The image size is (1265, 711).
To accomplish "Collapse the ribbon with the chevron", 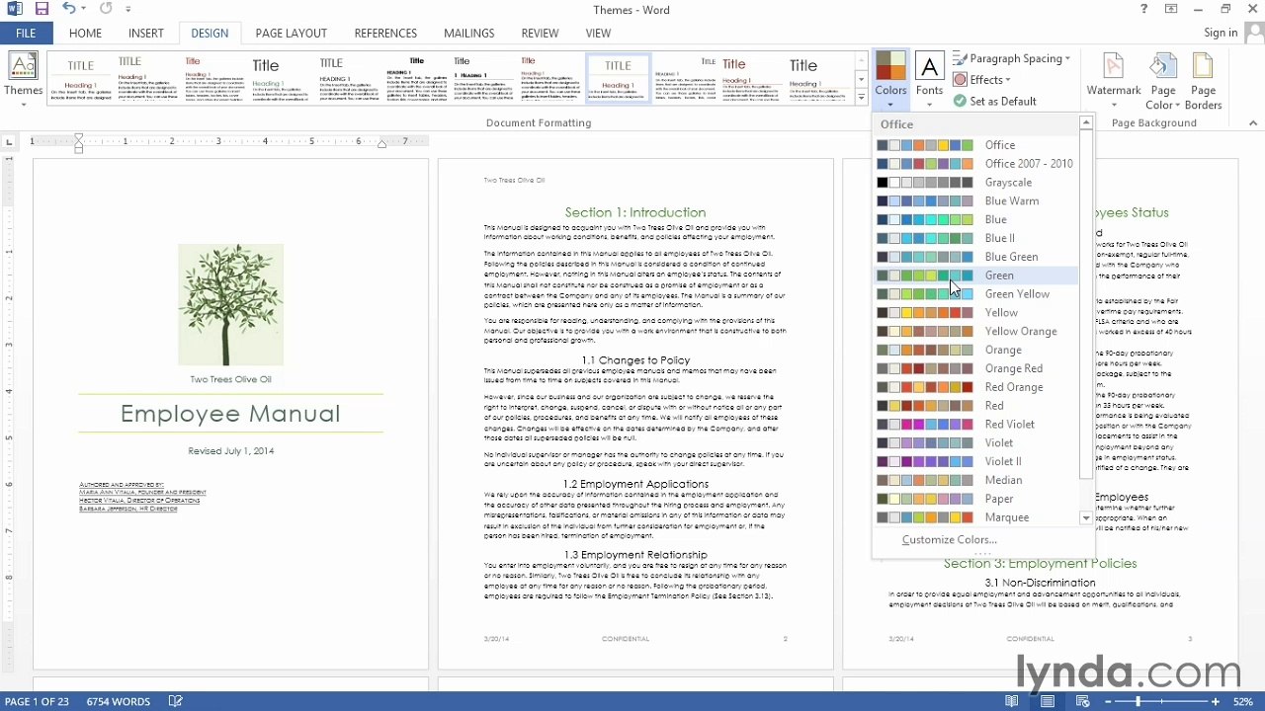I will [1253, 122].
